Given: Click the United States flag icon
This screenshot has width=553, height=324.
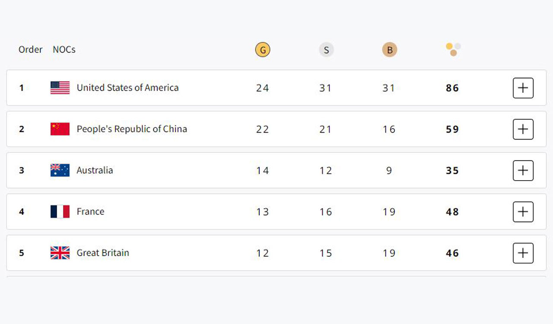Looking at the screenshot, I should click(x=60, y=88).
